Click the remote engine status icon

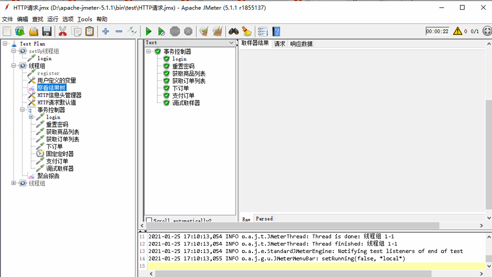click(487, 31)
